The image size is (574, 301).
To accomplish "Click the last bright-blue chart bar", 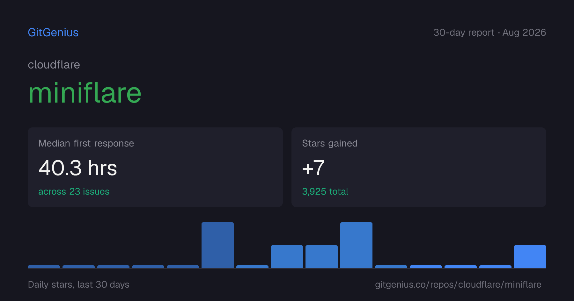I will coord(530,257).
